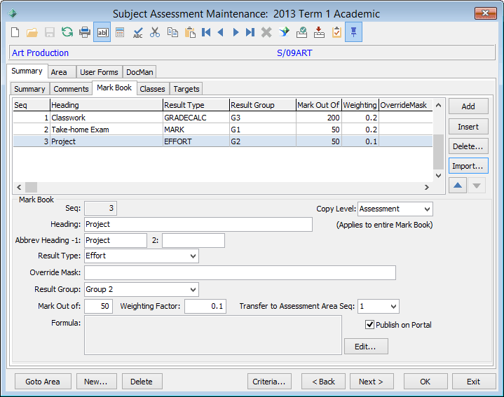Open the Result Type dropdown
The image size is (504, 397).
click(193, 256)
